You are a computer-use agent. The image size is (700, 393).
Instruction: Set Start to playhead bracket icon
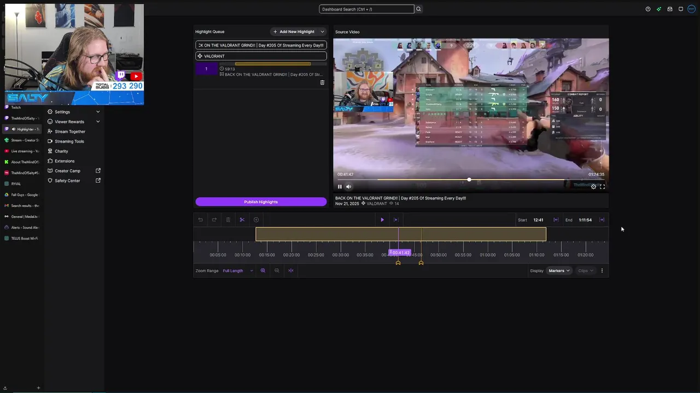point(556,220)
